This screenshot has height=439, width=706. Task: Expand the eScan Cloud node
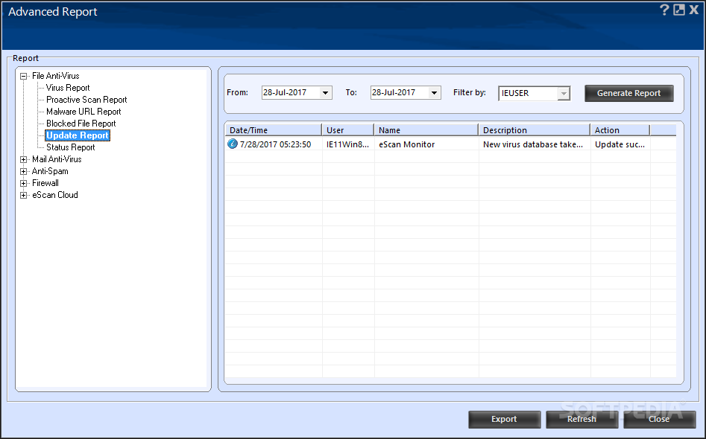tap(23, 196)
